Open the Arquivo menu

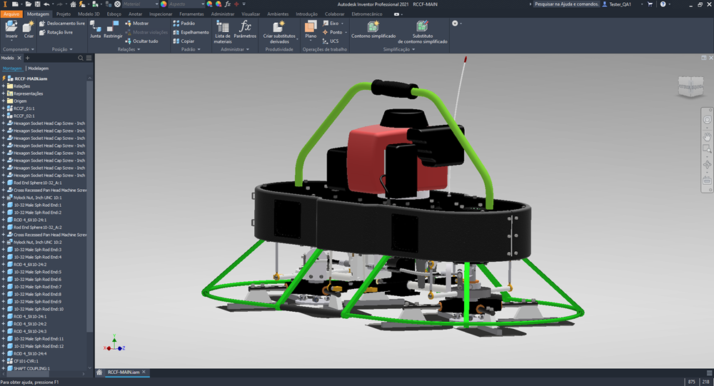tap(11, 14)
